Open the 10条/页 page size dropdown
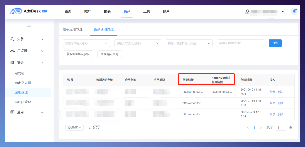The image size is (305, 147). 74,128
